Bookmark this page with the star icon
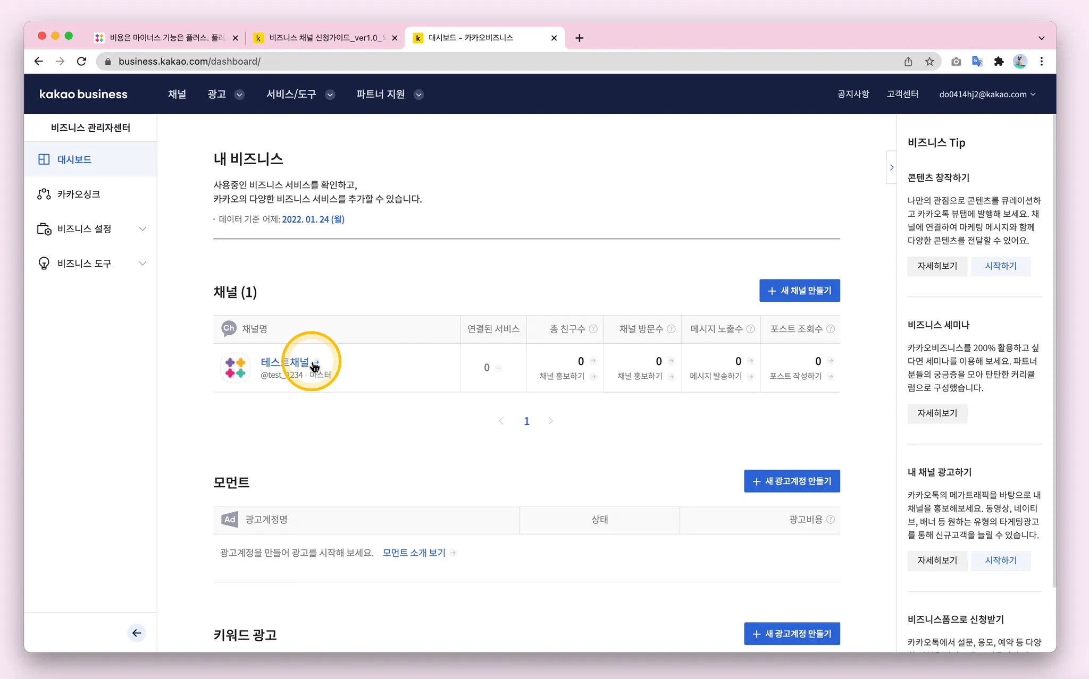 point(929,62)
